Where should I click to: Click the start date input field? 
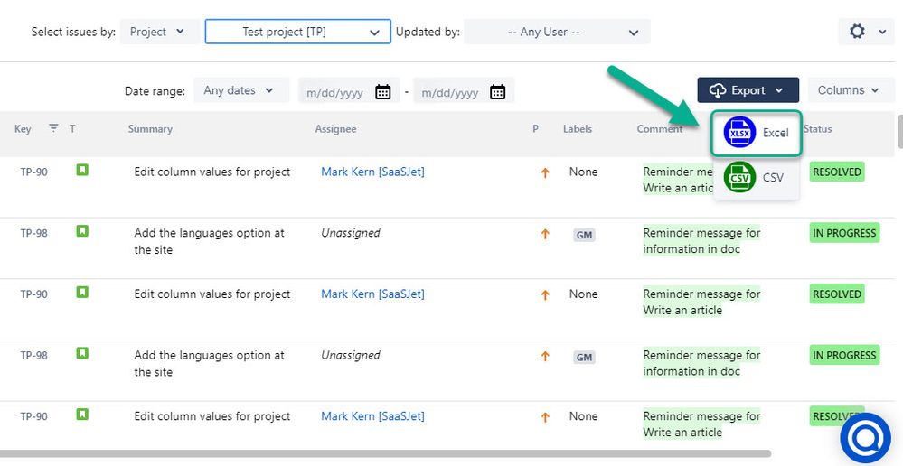pyautogui.click(x=336, y=92)
